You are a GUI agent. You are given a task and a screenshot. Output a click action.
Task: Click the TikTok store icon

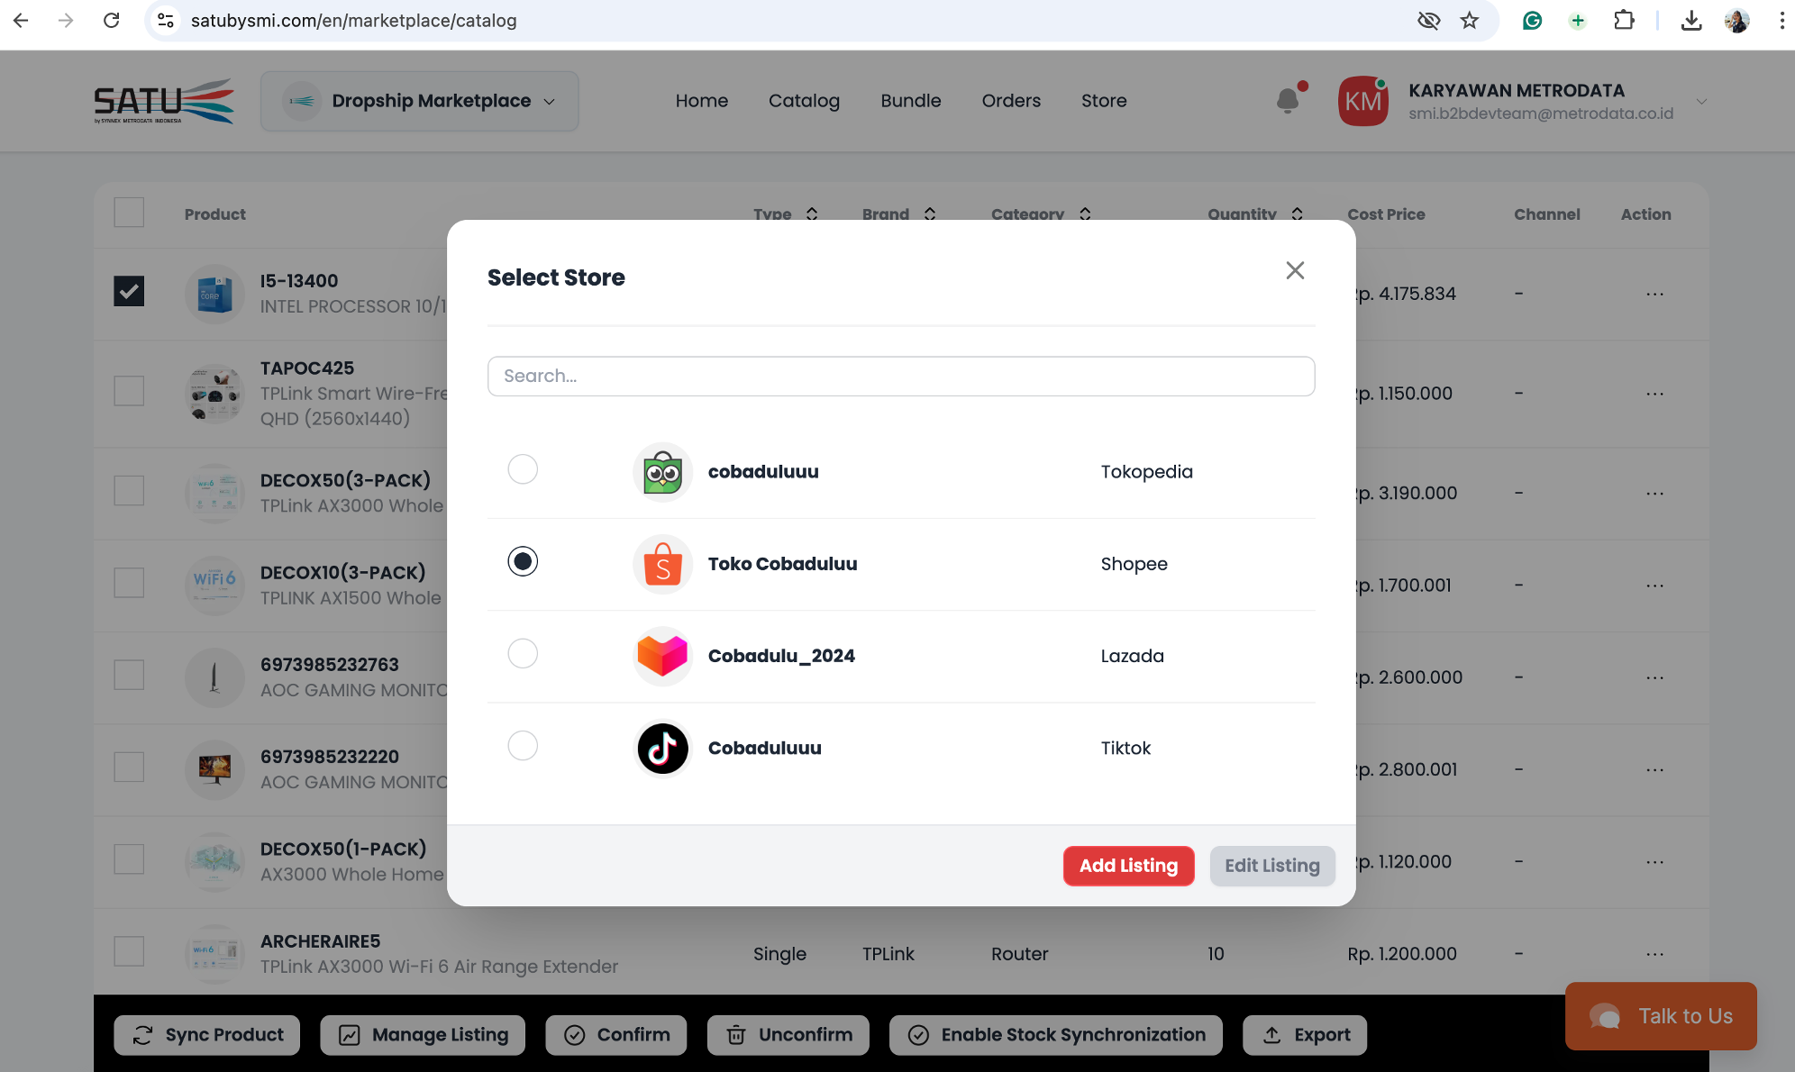(x=662, y=748)
